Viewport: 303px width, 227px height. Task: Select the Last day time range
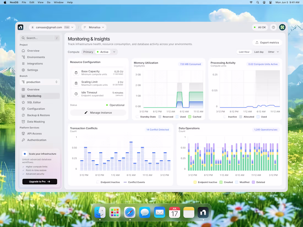259,52
